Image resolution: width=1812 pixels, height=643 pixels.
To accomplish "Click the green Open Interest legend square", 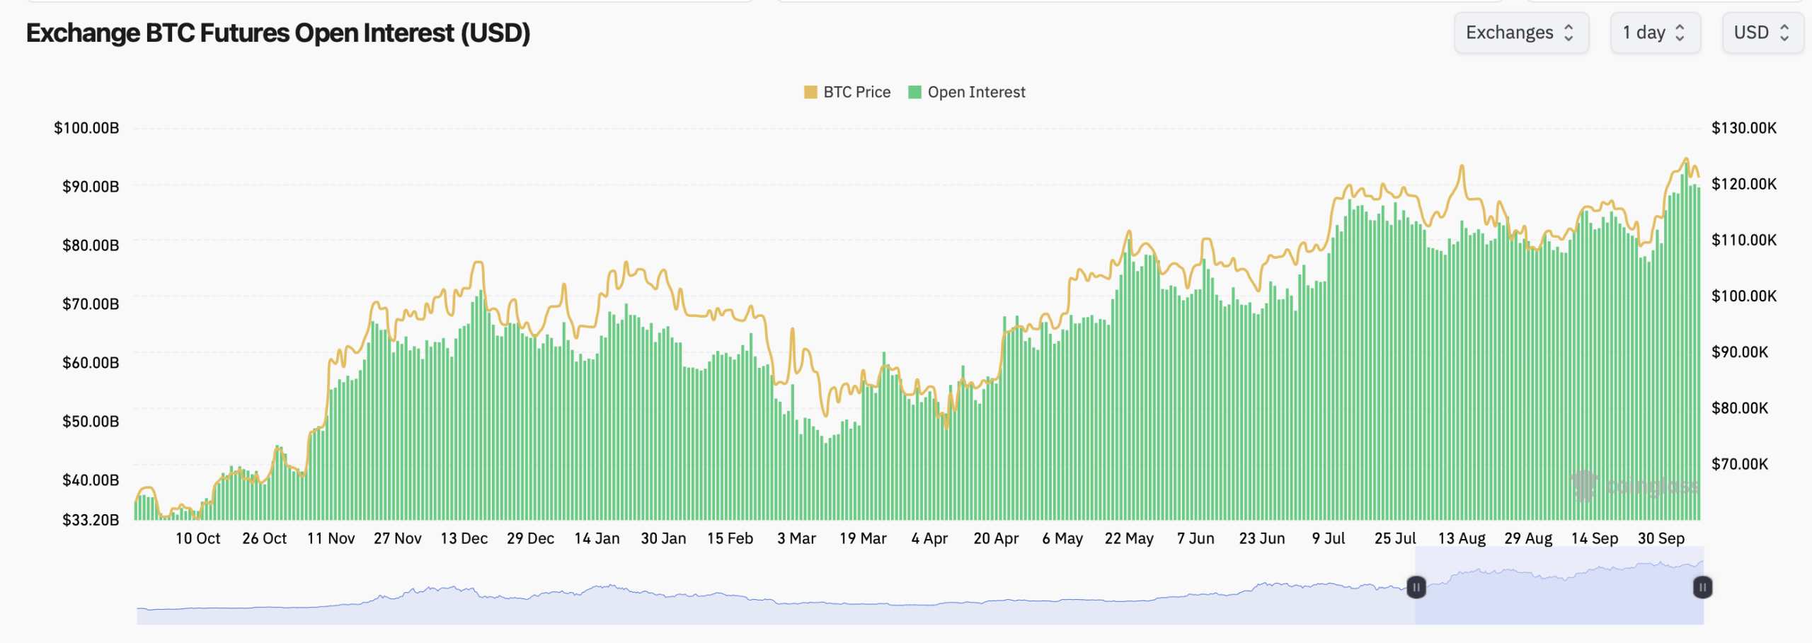I will point(914,92).
